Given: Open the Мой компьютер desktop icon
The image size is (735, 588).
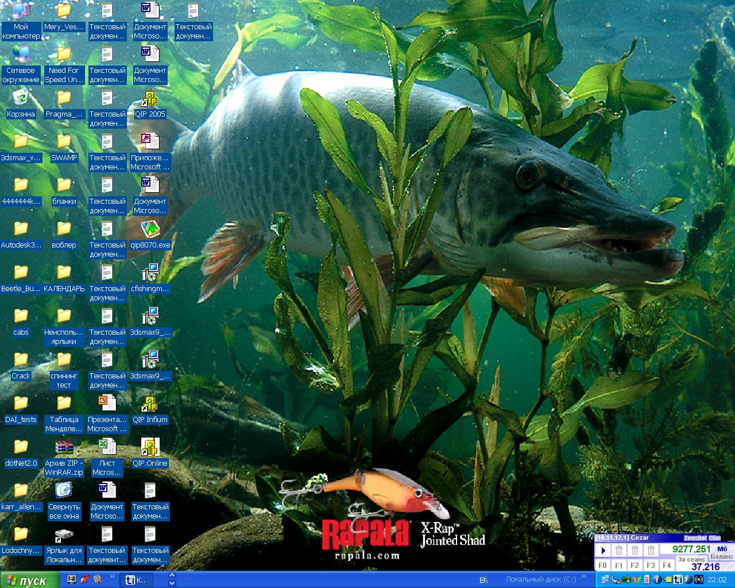Looking at the screenshot, I should [x=21, y=11].
